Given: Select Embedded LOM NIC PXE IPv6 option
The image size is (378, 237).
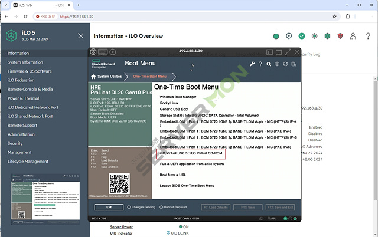Looking at the screenshot, I should [x=226, y=147].
